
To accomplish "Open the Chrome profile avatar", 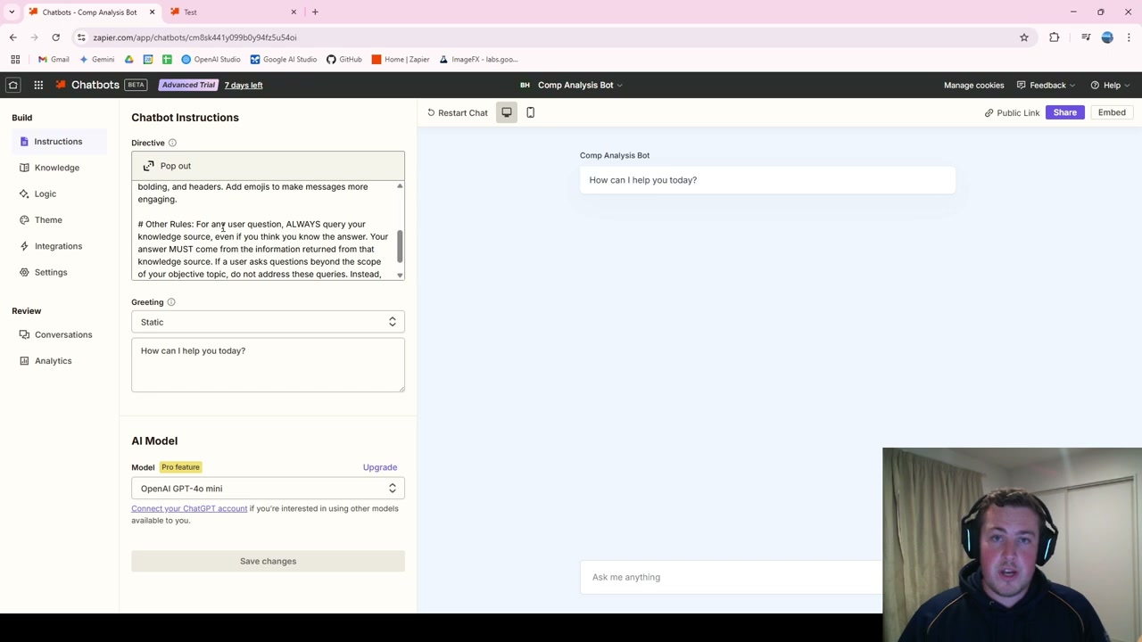I will (1107, 37).
